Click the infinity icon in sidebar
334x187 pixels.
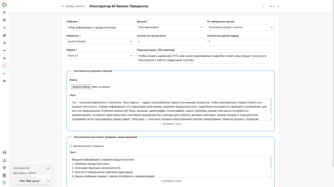[4, 50]
